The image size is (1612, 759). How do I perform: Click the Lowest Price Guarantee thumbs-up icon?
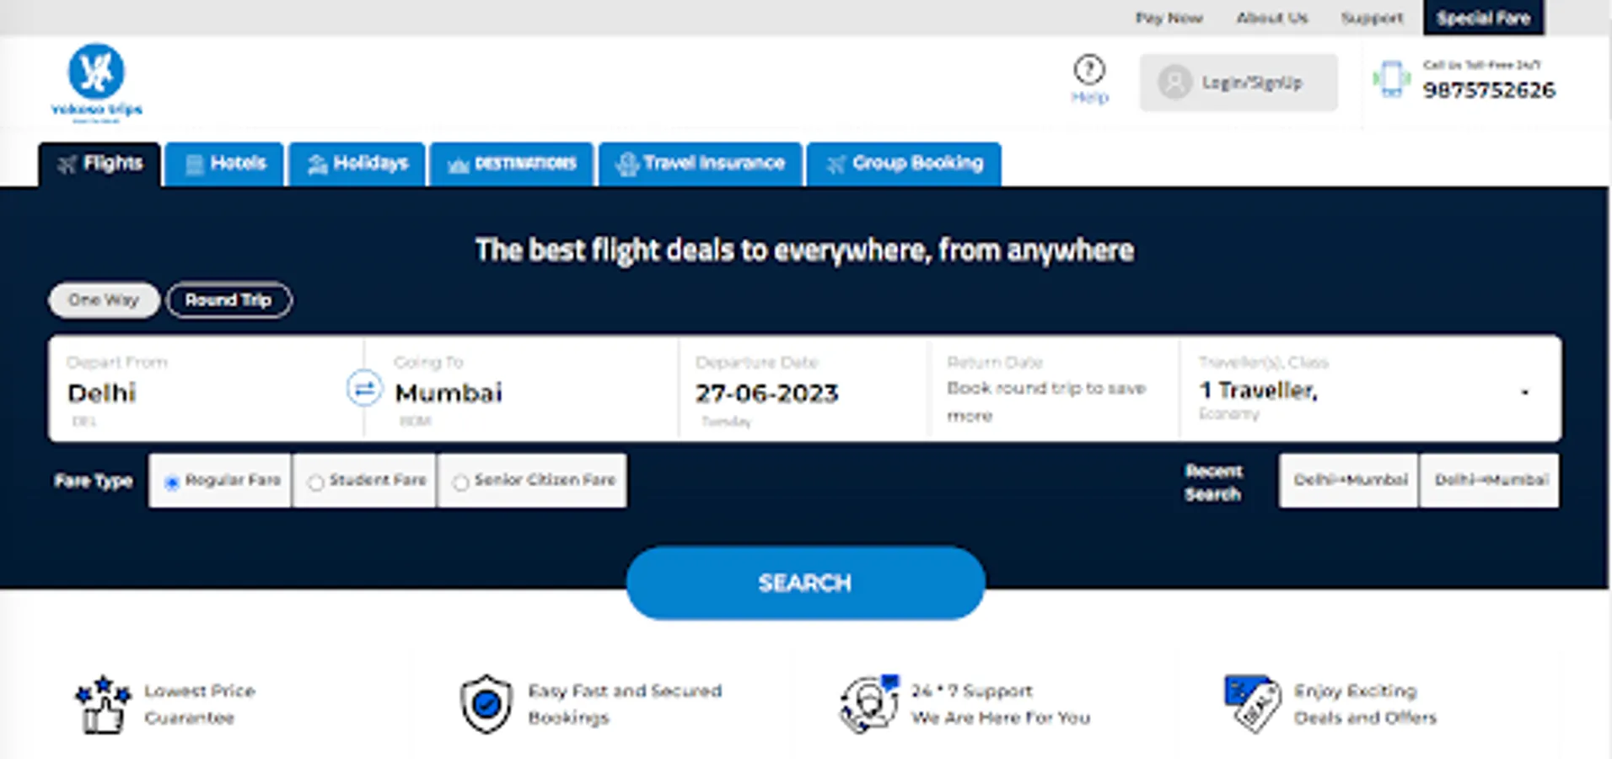click(x=103, y=704)
